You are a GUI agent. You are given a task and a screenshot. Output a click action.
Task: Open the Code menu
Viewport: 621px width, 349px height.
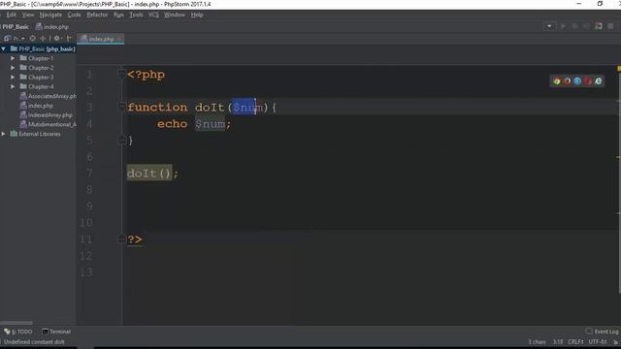coord(74,15)
